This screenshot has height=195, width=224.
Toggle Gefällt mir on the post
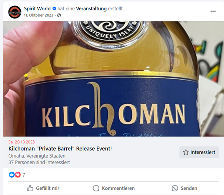tap(43, 188)
